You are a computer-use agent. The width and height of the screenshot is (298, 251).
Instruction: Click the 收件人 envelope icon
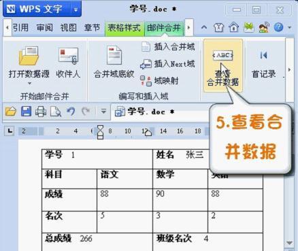(x=68, y=56)
